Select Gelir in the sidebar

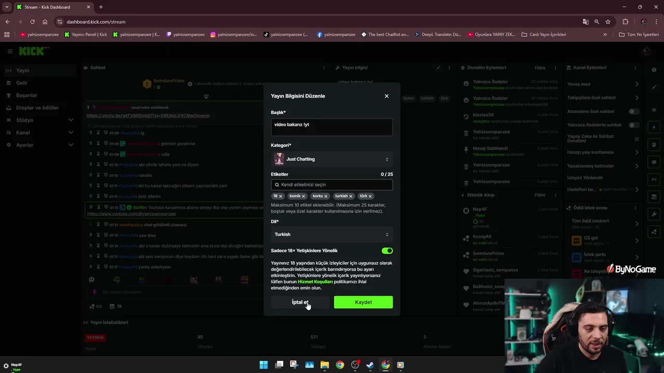point(39,83)
